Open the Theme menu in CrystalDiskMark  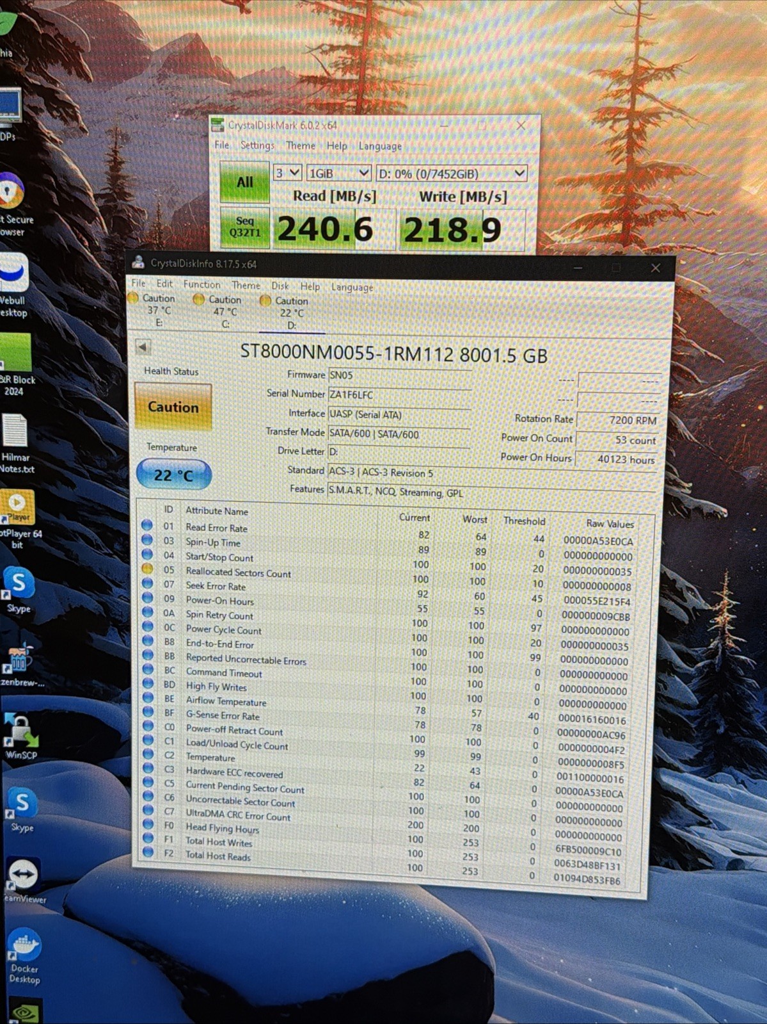301,145
